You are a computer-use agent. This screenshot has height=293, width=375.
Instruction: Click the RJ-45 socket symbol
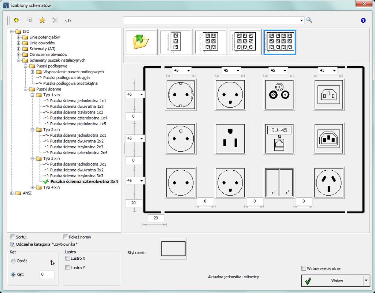(x=279, y=139)
